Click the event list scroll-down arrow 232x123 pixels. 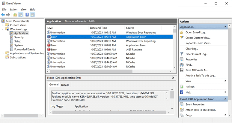174,67
